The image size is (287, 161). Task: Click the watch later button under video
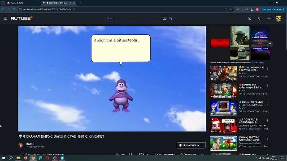(164, 154)
